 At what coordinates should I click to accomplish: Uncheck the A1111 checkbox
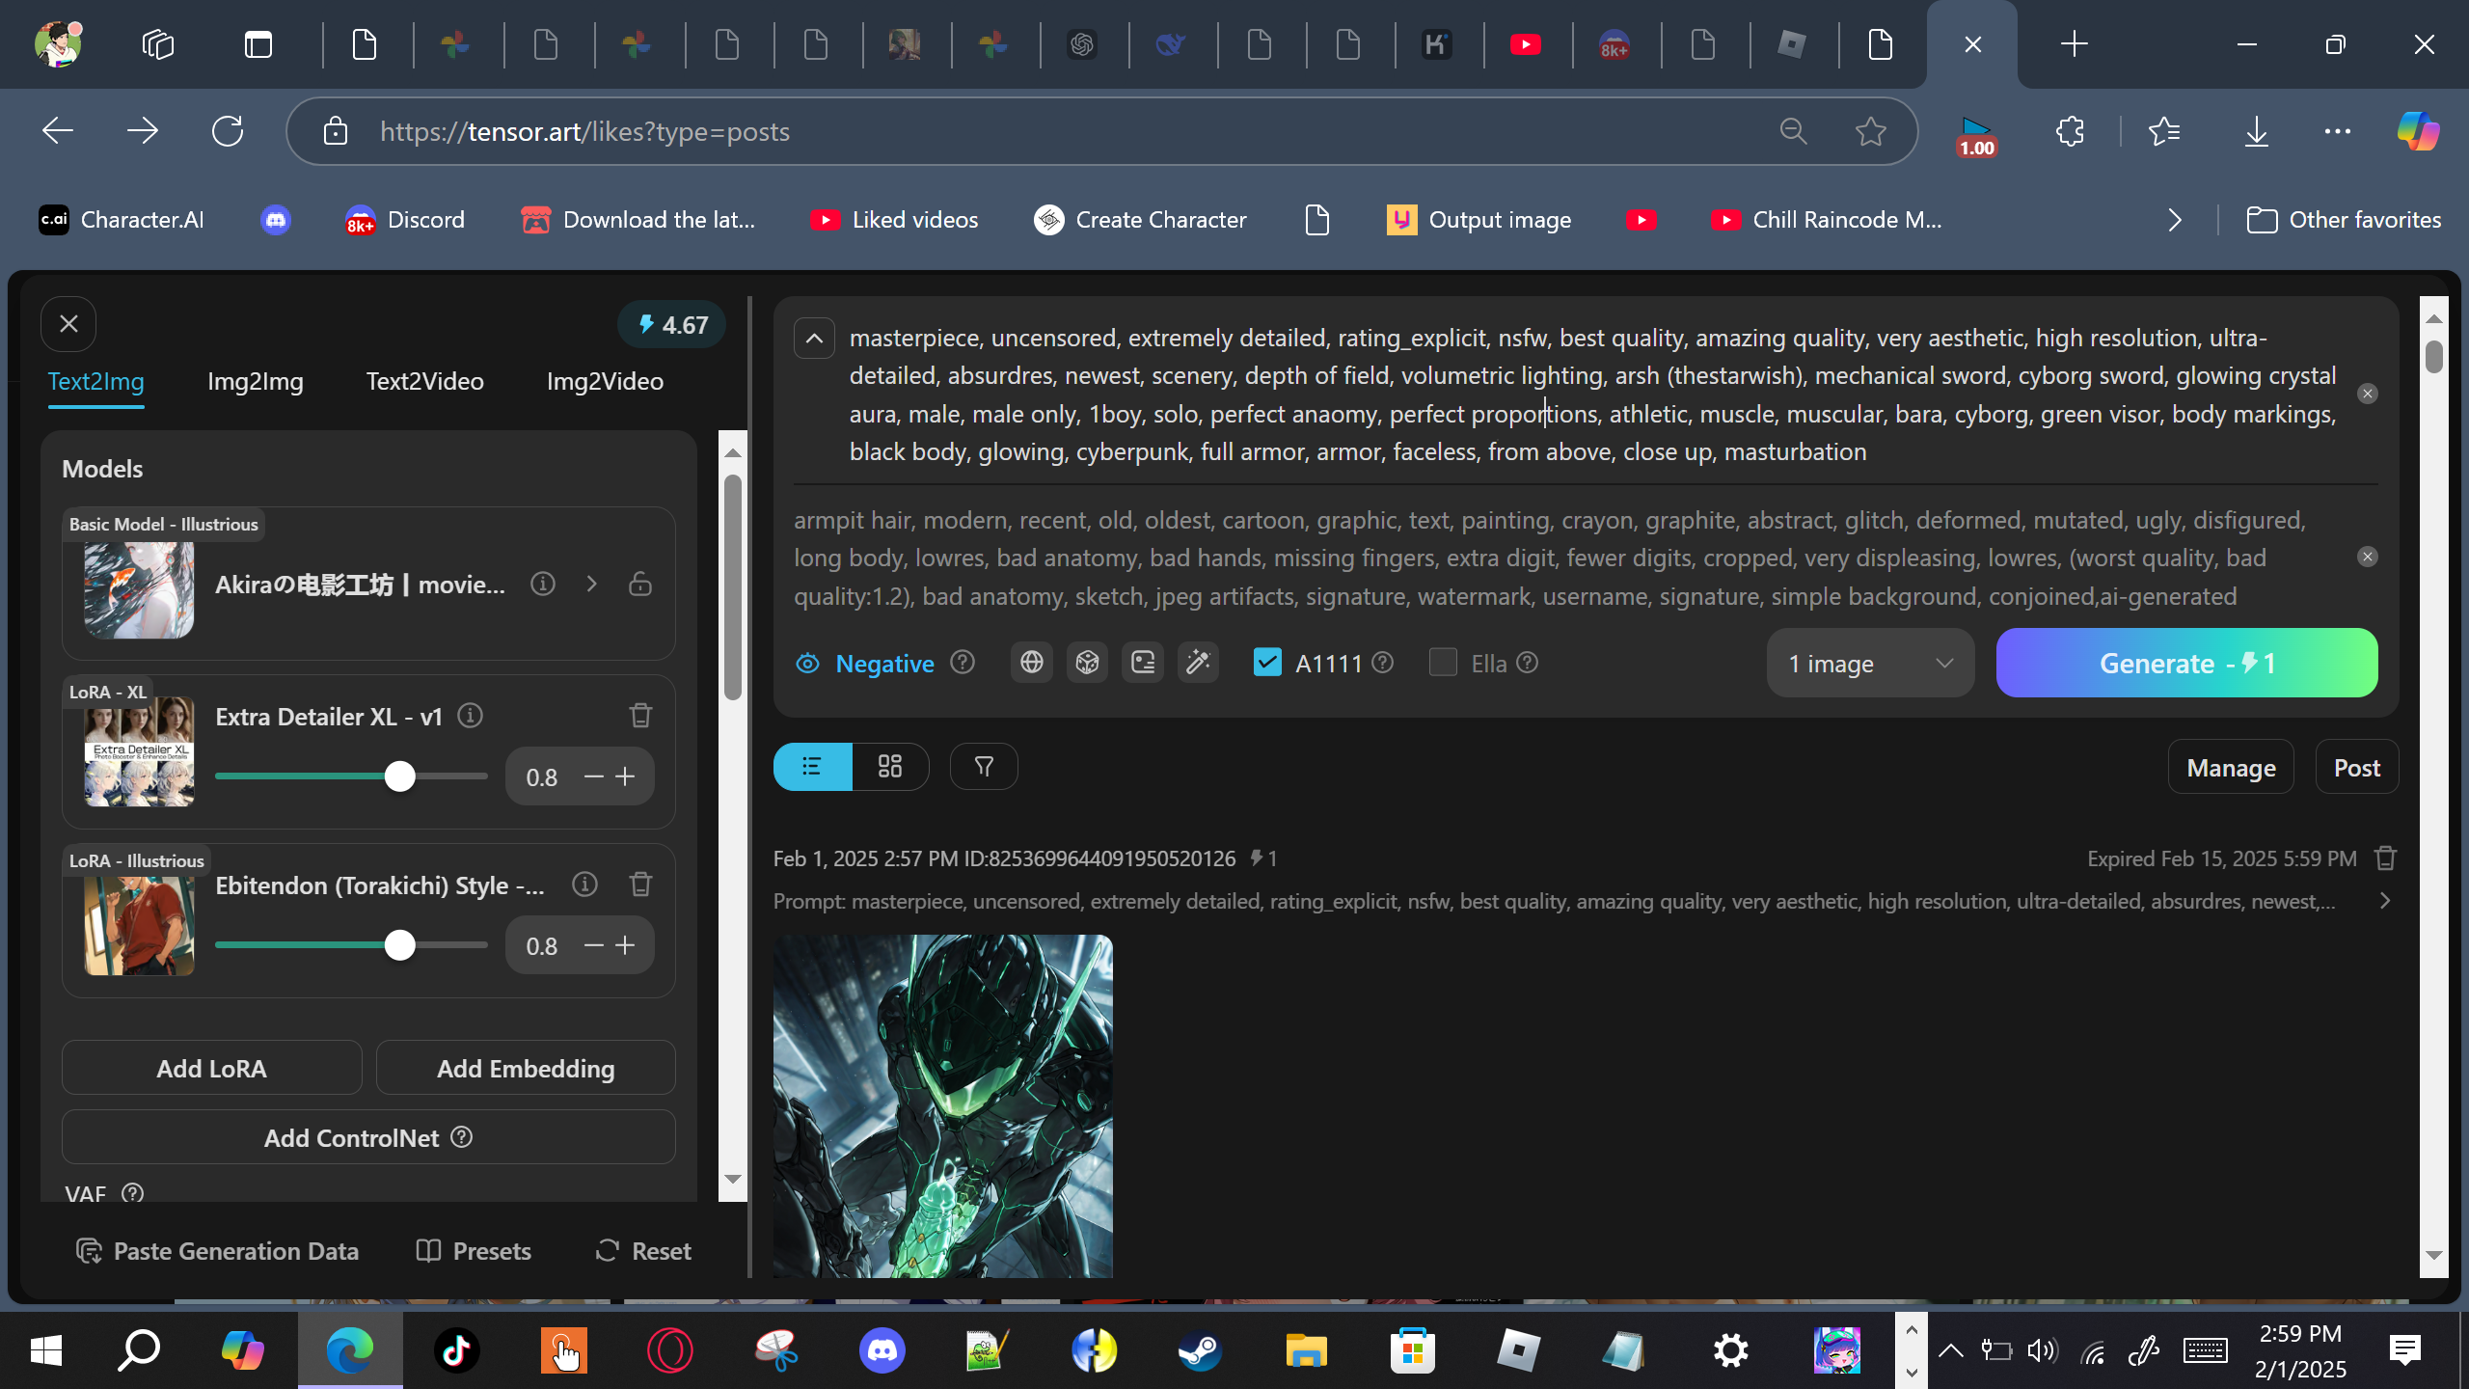click(1266, 663)
